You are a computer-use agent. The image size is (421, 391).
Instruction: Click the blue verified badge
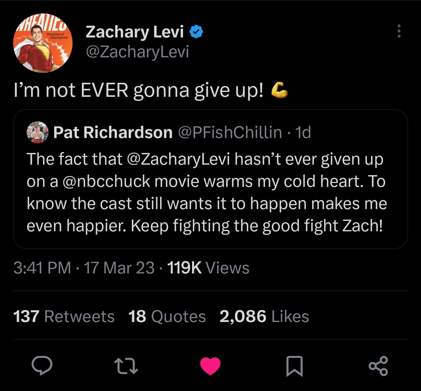[196, 32]
